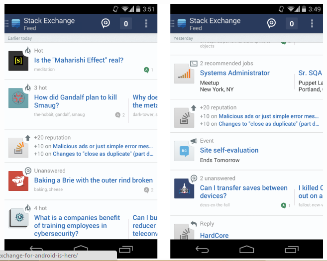This screenshot has height=261, width=327.
Task: Open Skeptics site icon beside Maharishi question
Action: pyautogui.click(x=18, y=61)
